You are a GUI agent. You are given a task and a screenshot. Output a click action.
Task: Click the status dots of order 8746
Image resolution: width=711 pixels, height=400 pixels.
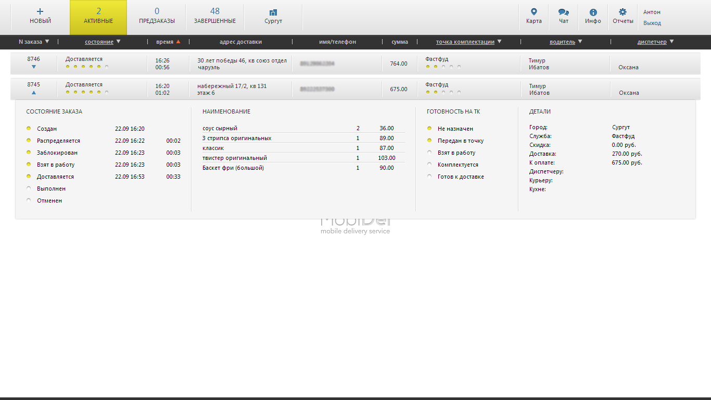(x=87, y=67)
